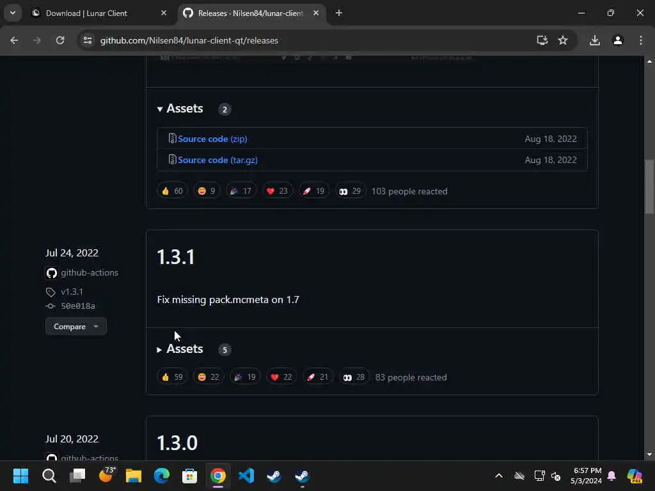655x491 pixels.
Task: Click the Chrome icon in taskbar
Action: pos(217,476)
